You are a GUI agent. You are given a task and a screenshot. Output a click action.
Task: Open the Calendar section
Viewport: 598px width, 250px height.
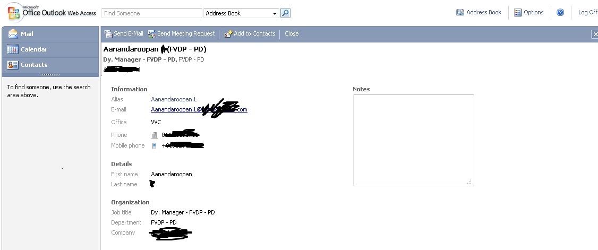(x=50, y=49)
